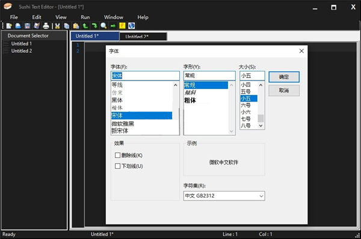Click the font list scroll-up arrow
Screen dimensions: 361x239
pos(176,85)
